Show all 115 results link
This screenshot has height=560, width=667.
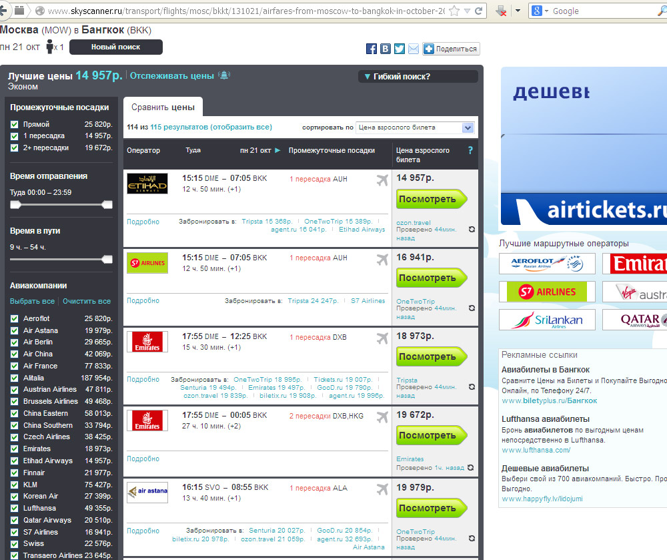coord(211,127)
